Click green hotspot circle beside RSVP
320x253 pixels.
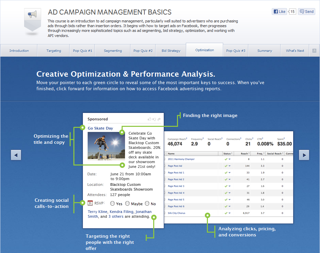[82, 203]
